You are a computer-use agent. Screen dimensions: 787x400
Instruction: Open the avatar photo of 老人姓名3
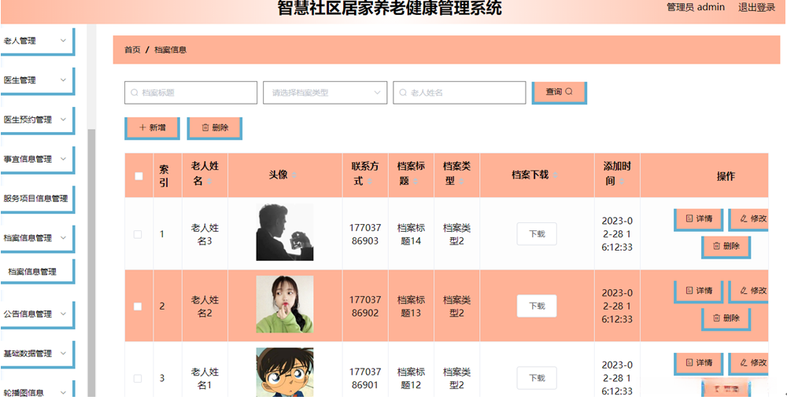coord(285,232)
